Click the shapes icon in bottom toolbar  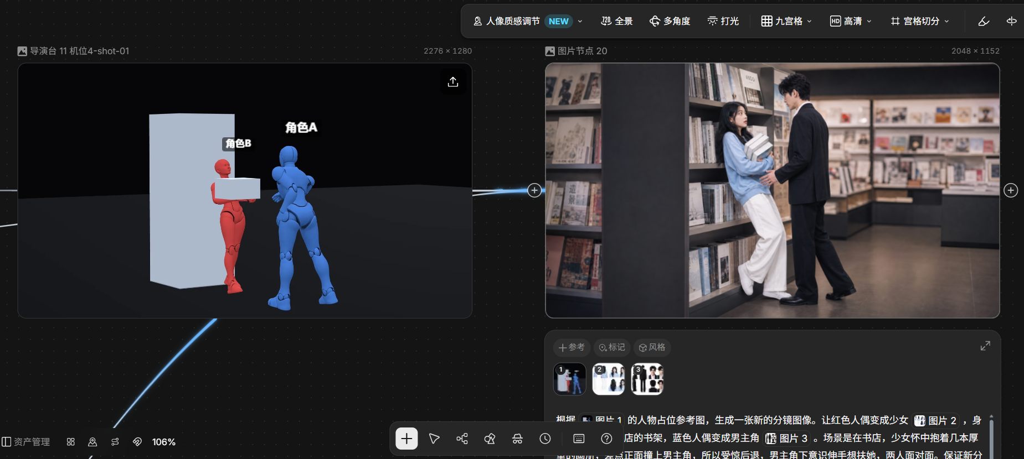[x=490, y=439]
